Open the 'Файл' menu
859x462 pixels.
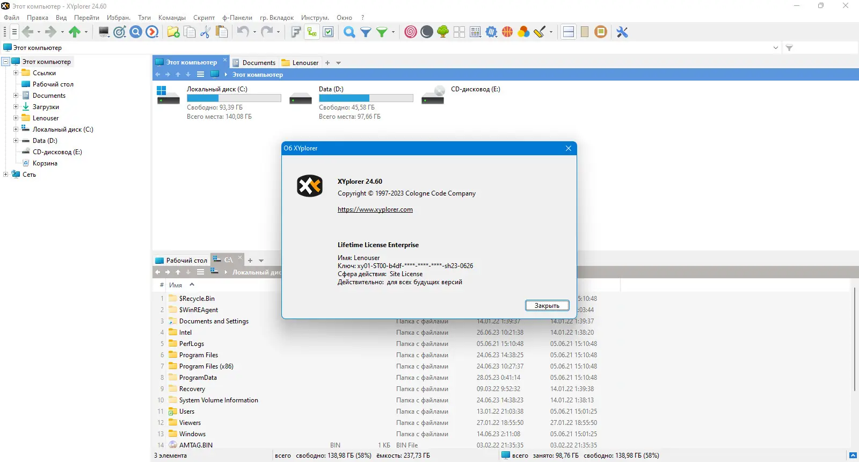(x=11, y=18)
